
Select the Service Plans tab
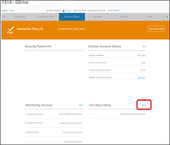pyautogui.click(x=72, y=17)
